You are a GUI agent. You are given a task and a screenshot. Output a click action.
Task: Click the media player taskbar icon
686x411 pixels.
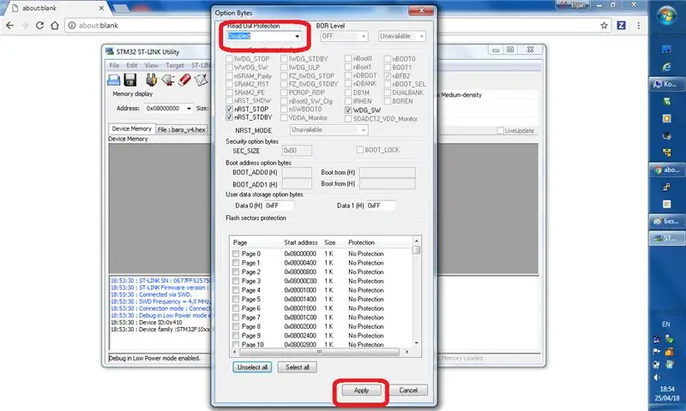click(x=667, y=118)
